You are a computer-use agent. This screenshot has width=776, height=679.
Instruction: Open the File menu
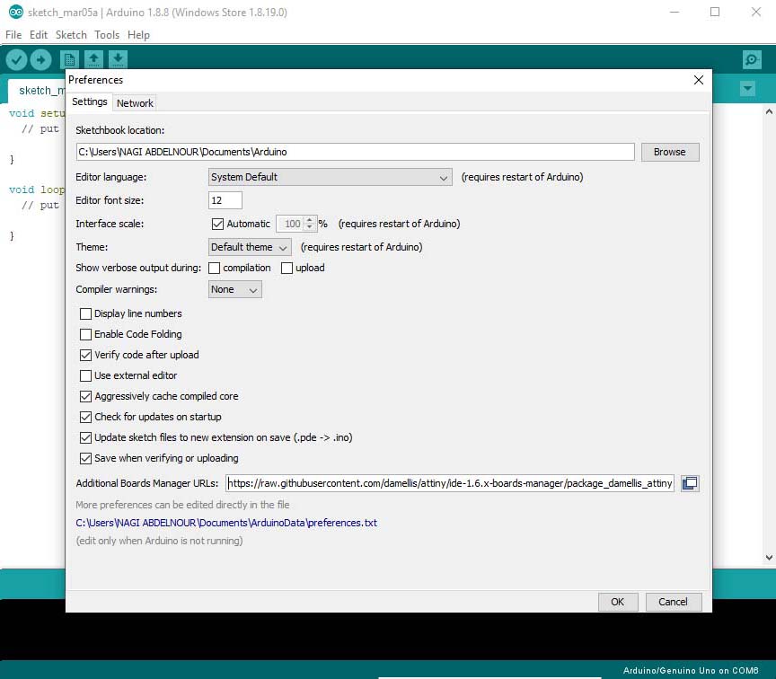tap(13, 35)
